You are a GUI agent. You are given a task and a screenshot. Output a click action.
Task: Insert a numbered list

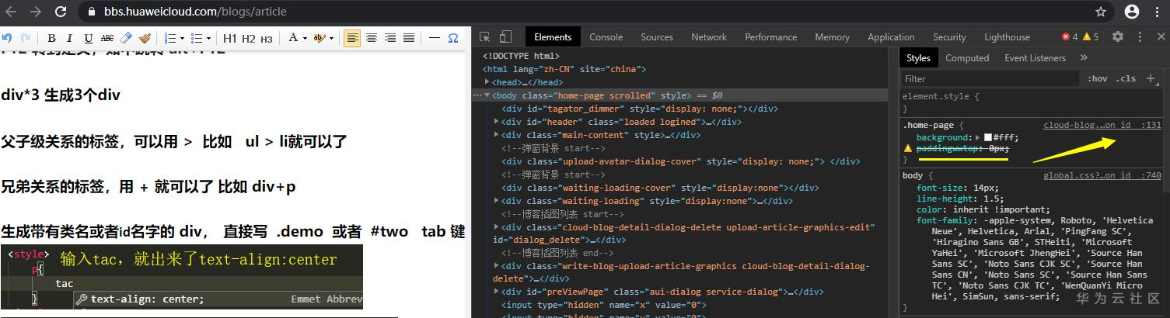pyautogui.click(x=169, y=38)
